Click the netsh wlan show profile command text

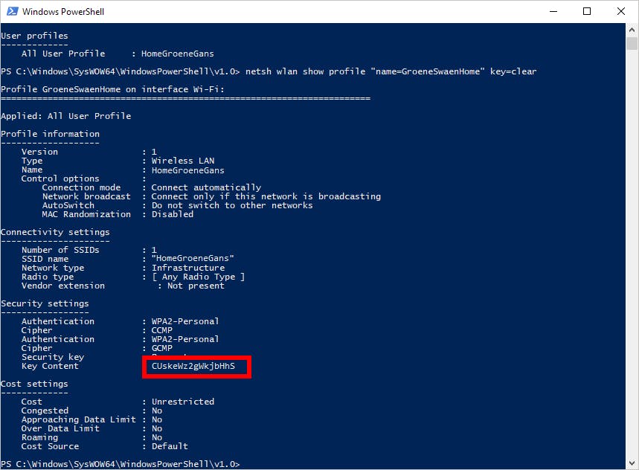pyautogui.click(x=391, y=71)
